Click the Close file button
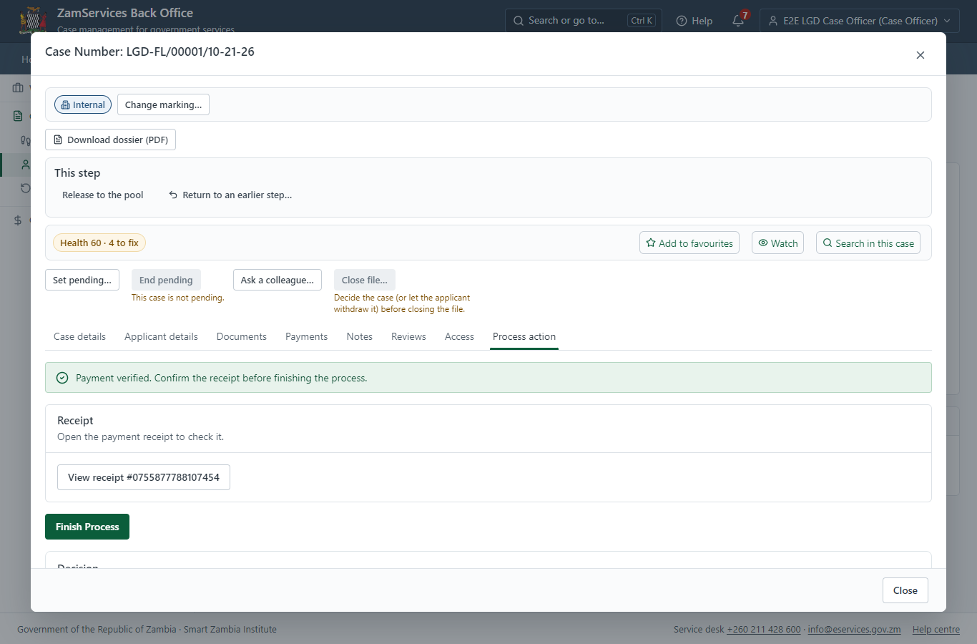 pyautogui.click(x=365, y=280)
